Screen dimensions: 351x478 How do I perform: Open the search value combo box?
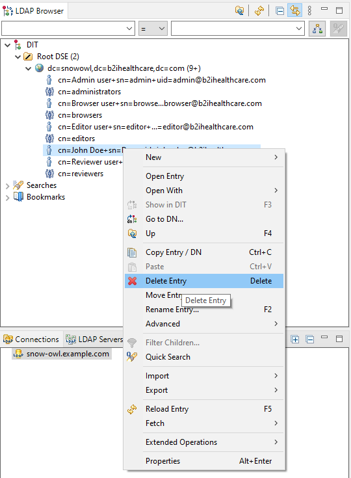(x=238, y=29)
